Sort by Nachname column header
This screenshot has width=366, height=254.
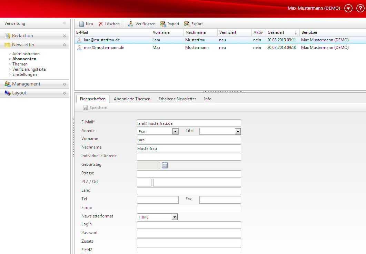200,32
